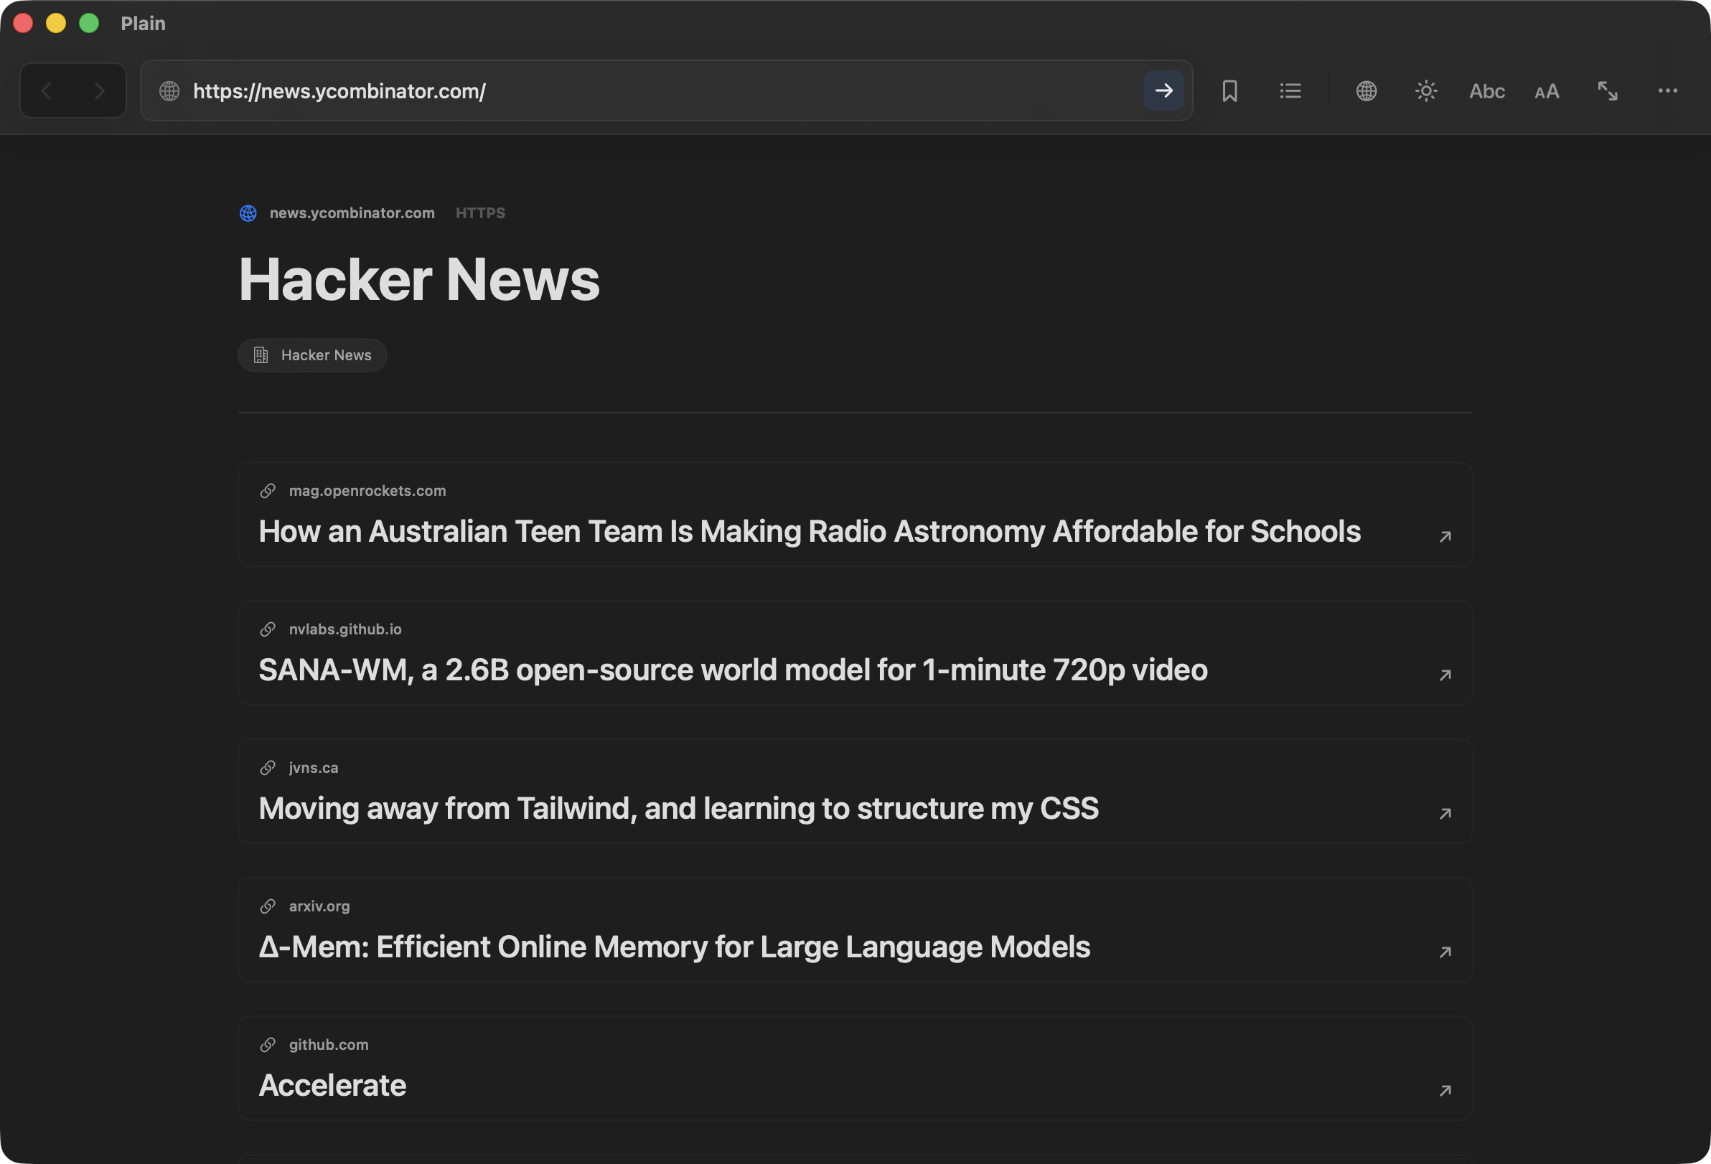Click link icon next to mag.openrockets.com
This screenshot has width=1711, height=1164.
(x=267, y=491)
